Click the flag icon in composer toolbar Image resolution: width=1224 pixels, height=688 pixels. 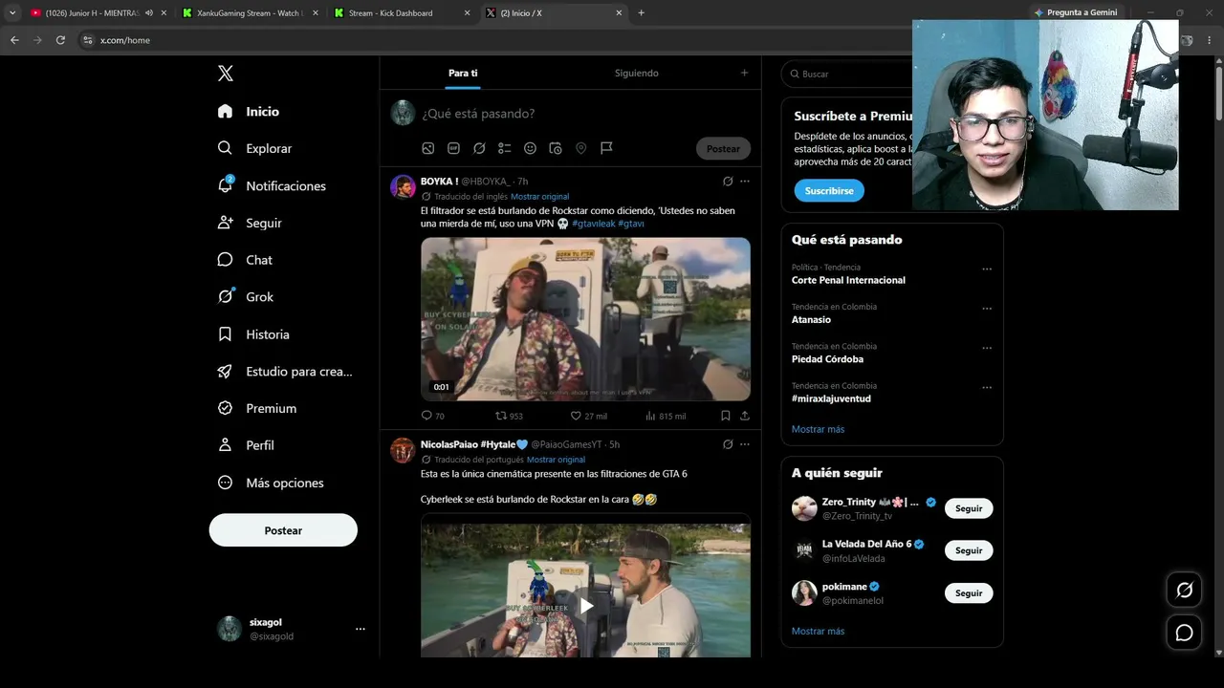point(606,148)
